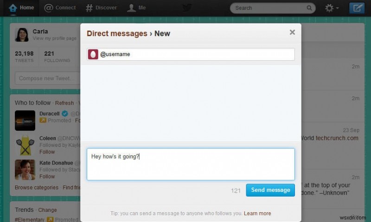Open the Me profile tab
The width and height of the screenshot is (371, 222).
click(x=137, y=8)
